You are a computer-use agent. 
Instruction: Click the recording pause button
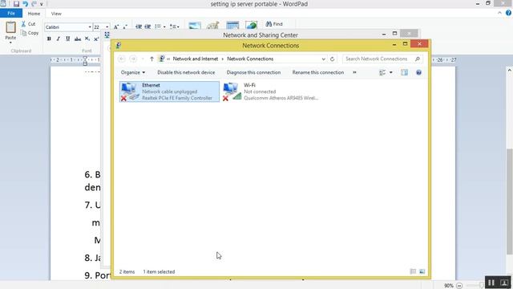[491, 283]
